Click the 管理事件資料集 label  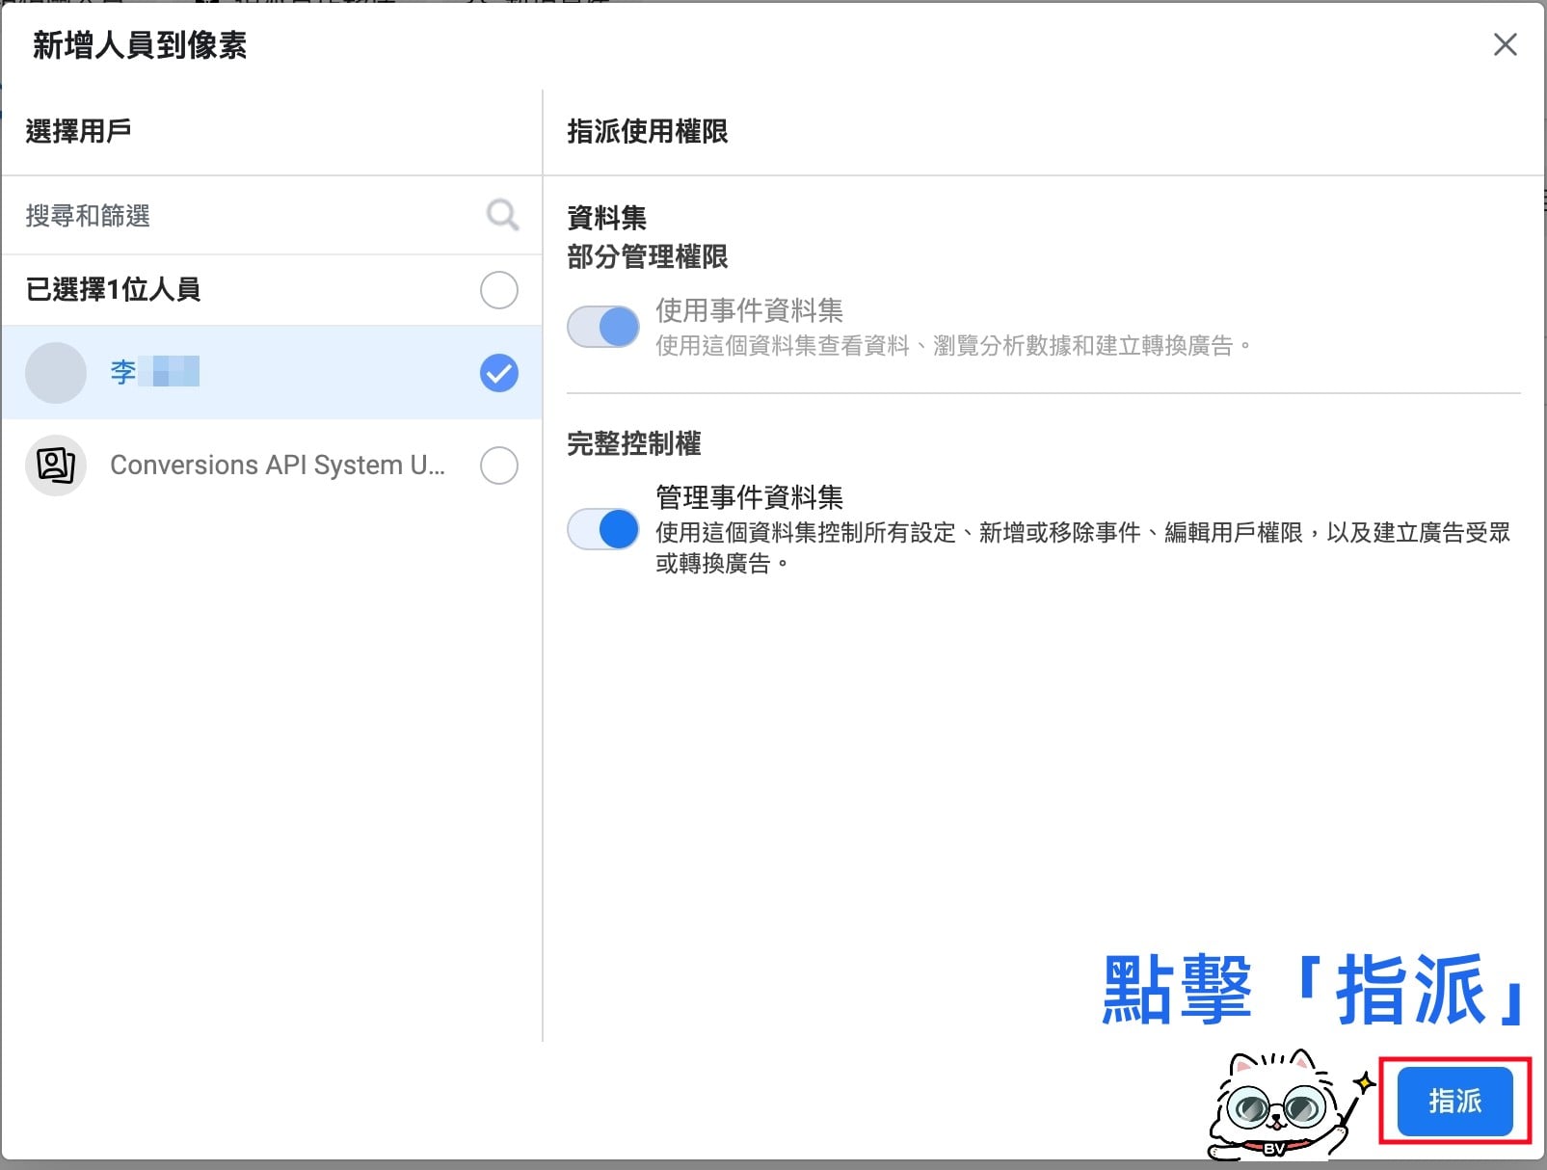pos(749,497)
